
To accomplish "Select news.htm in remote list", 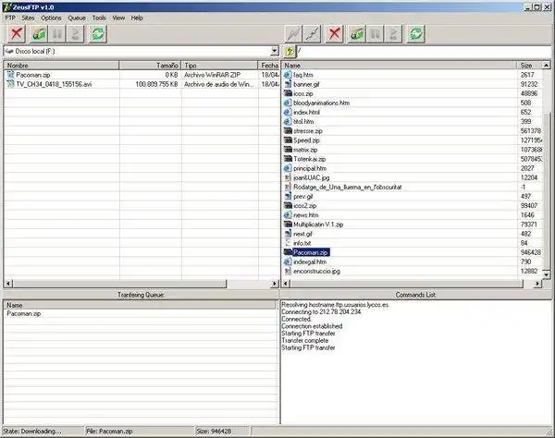I will click(305, 215).
